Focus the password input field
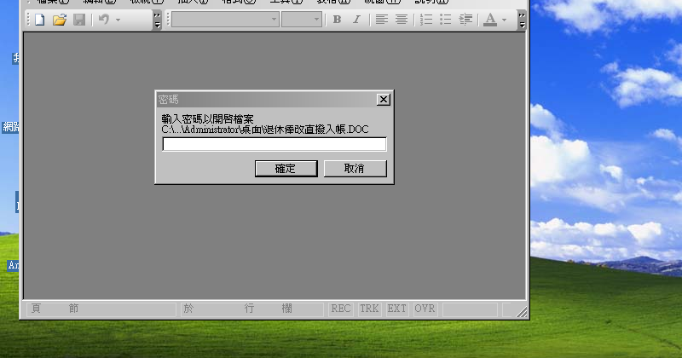Viewport: 682px width, 358px height. [x=275, y=144]
